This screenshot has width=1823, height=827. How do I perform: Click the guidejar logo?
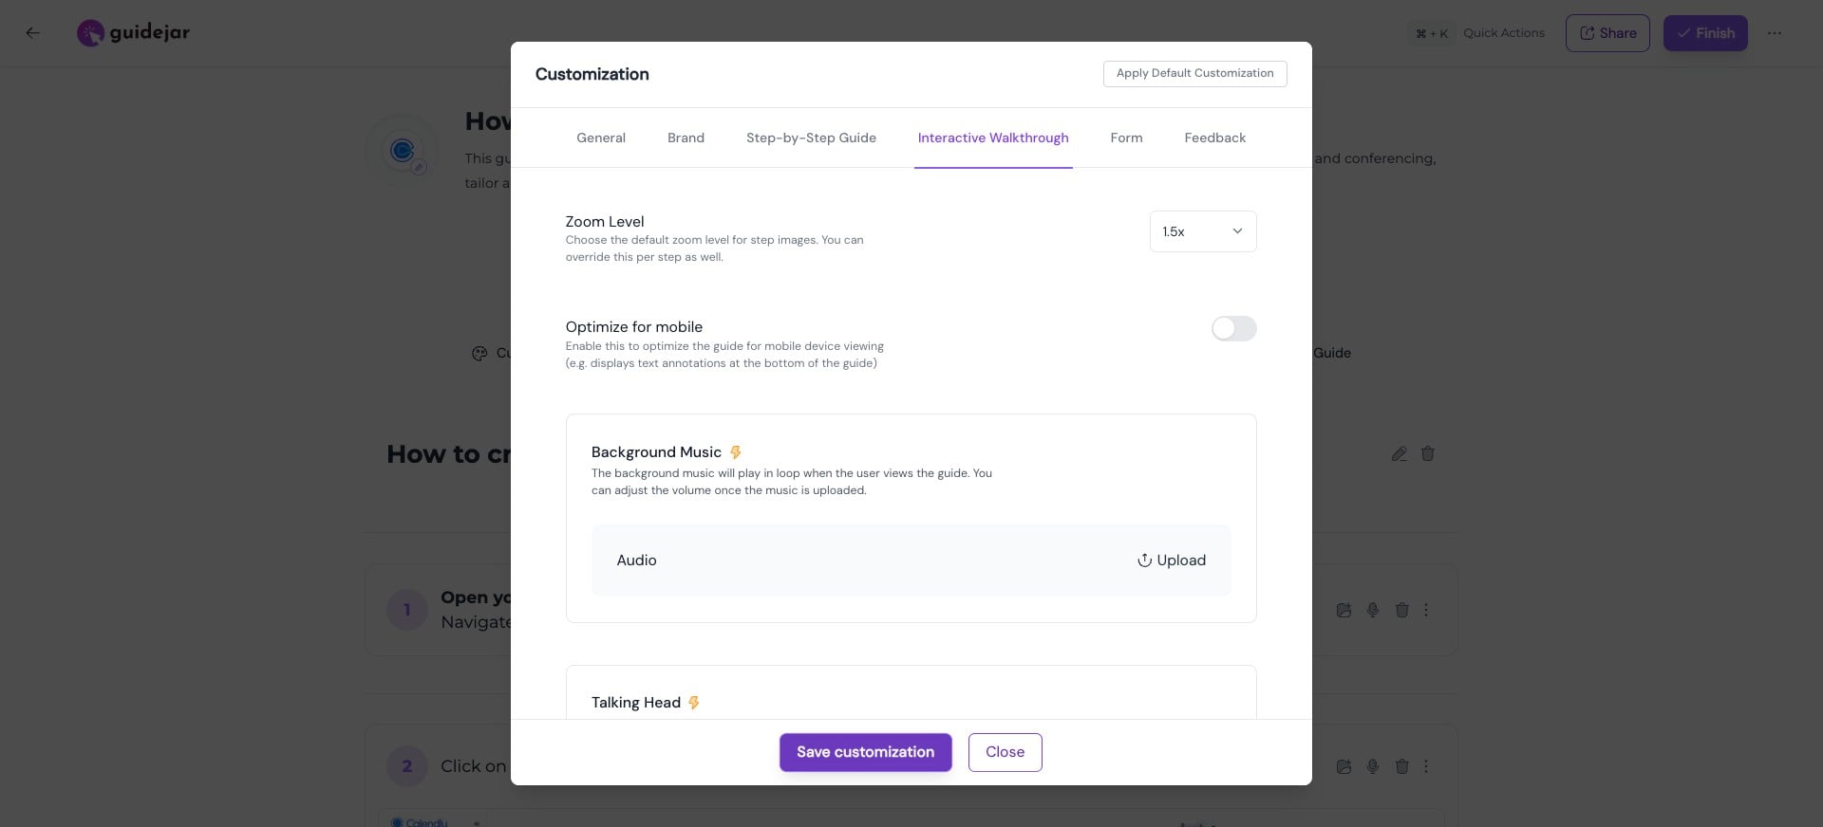[133, 32]
